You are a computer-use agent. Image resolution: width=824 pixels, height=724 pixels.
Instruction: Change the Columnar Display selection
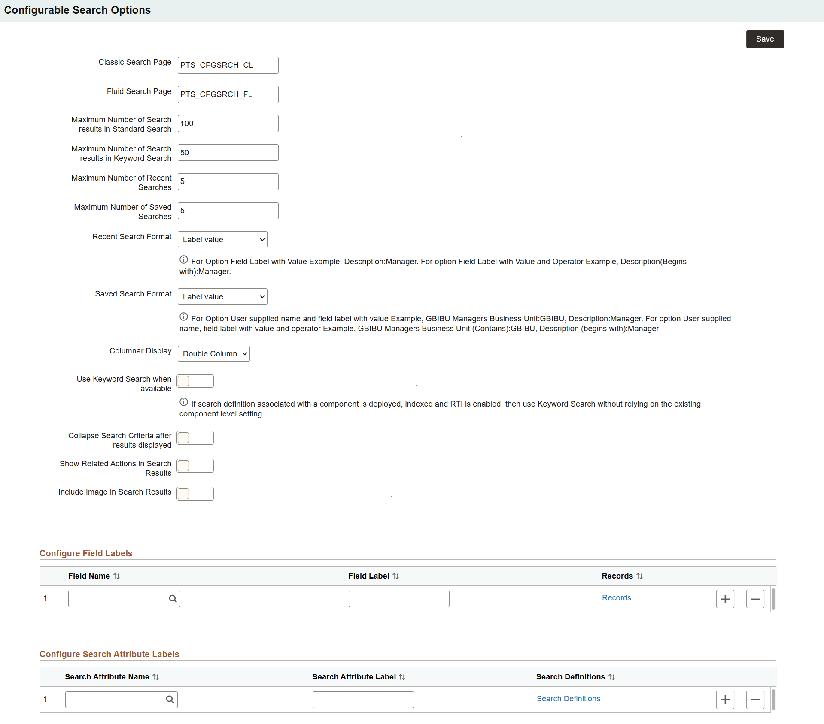click(213, 353)
